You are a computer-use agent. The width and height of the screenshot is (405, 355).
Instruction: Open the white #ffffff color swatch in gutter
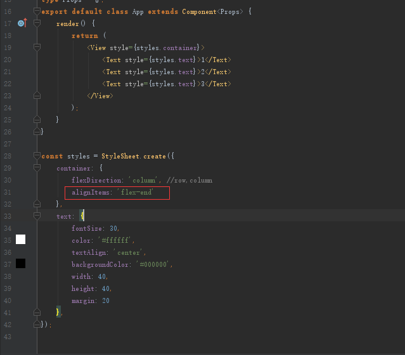(21, 239)
